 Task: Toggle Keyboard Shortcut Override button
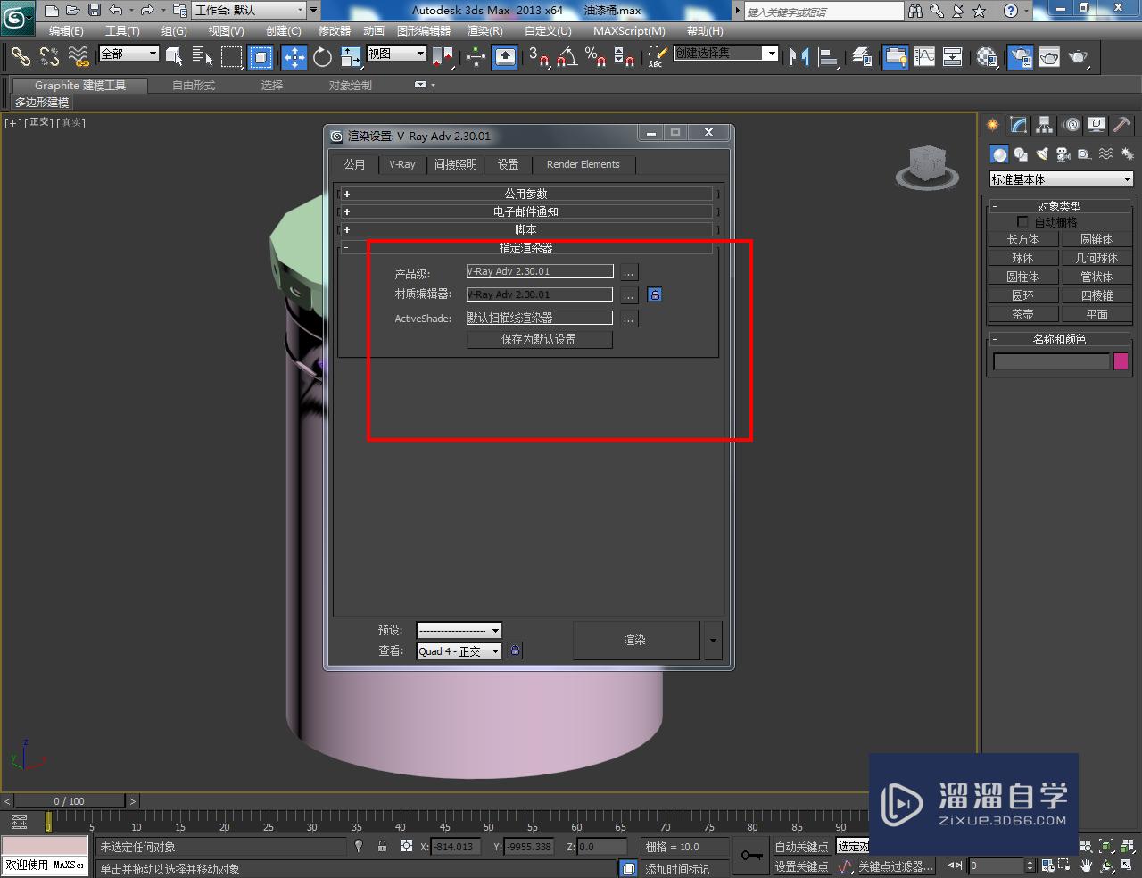point(505,57)
